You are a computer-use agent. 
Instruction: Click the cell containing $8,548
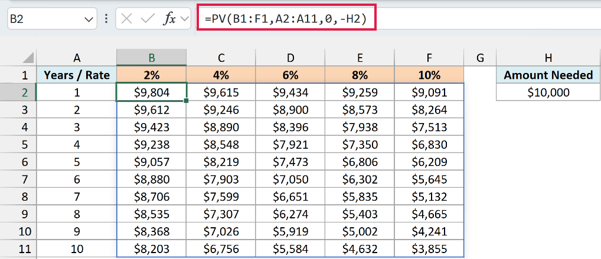(221, 145)
